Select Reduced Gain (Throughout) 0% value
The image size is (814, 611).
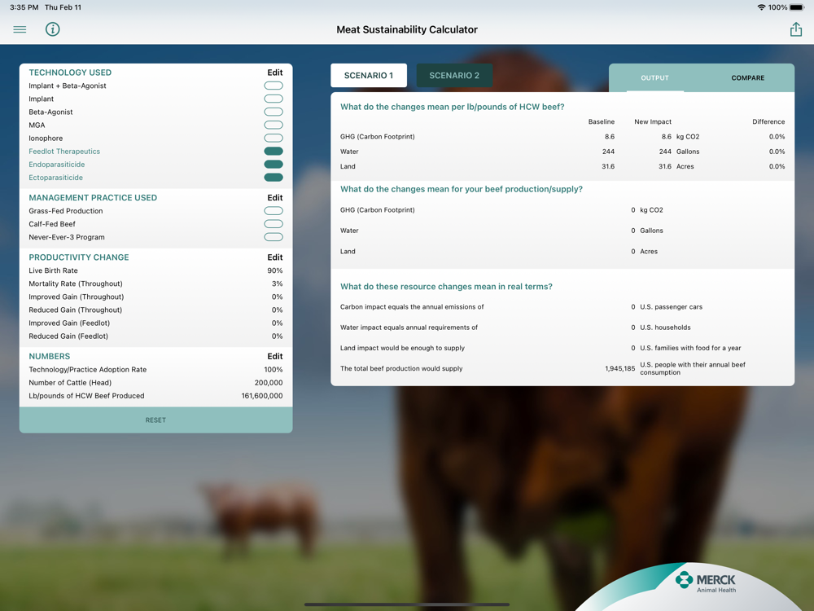[x=278, y=310]
